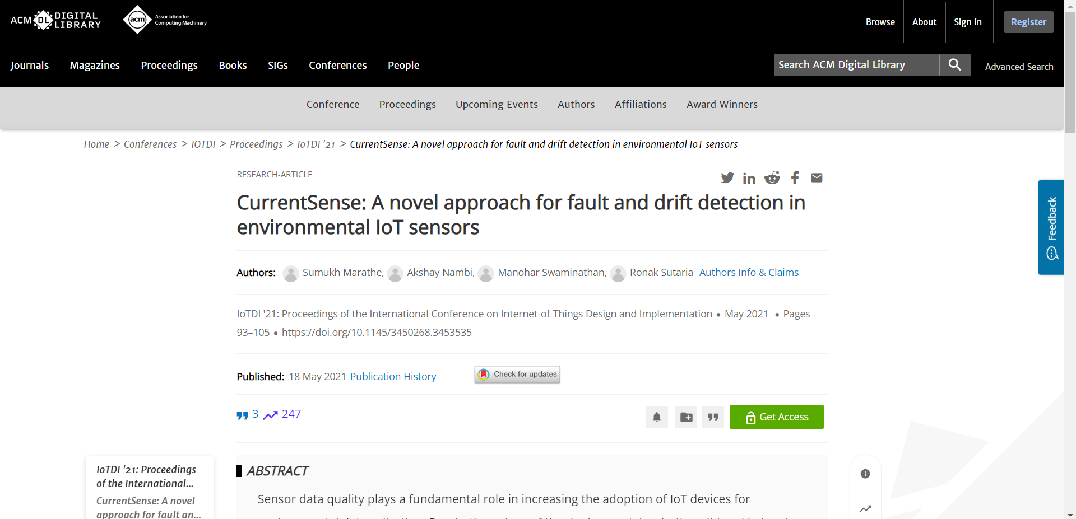The width and height of the screenshot is (1076, 519).
Task: Share article on Facebook
Action: (x=795, y=178)
